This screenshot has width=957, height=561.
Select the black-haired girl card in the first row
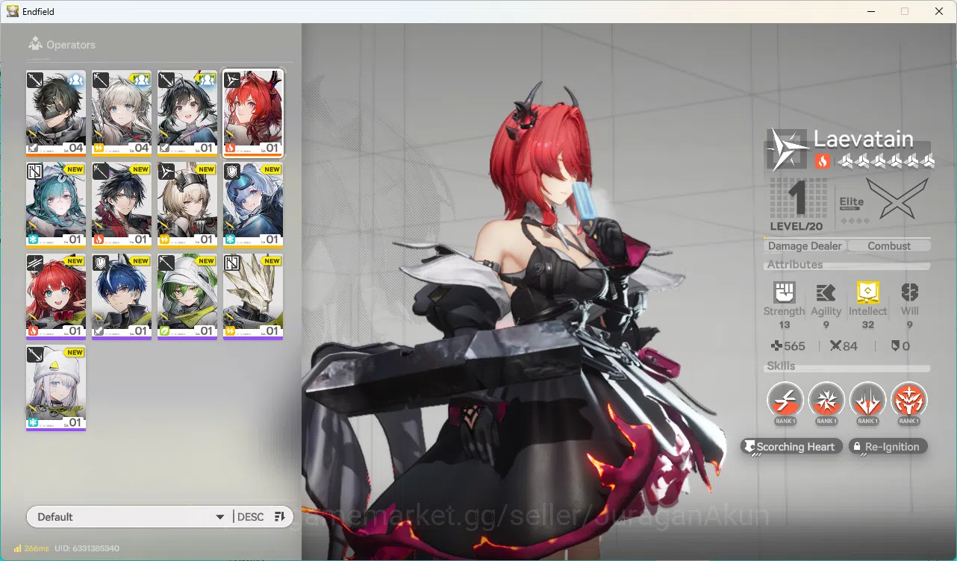coord(187,113)
